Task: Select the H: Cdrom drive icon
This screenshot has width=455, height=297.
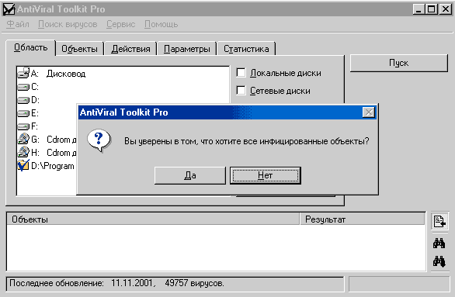Action: [x=23, y=152]
